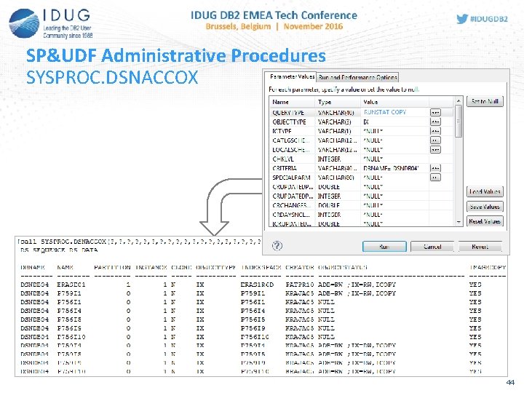
Task: Open ellipsis editor for CATLGSCHEMA row
Action: point(435,140)
